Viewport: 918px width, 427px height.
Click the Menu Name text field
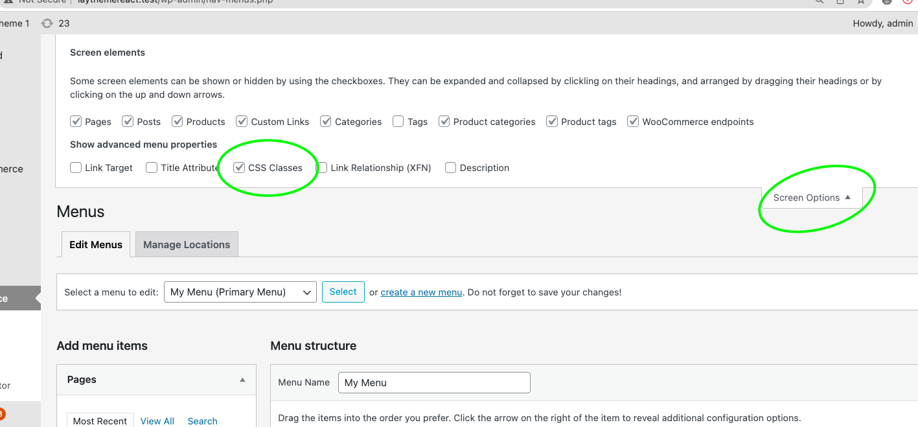434,383
